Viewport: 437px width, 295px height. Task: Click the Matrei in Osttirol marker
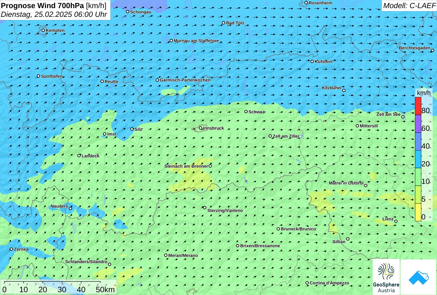[366, 185]
